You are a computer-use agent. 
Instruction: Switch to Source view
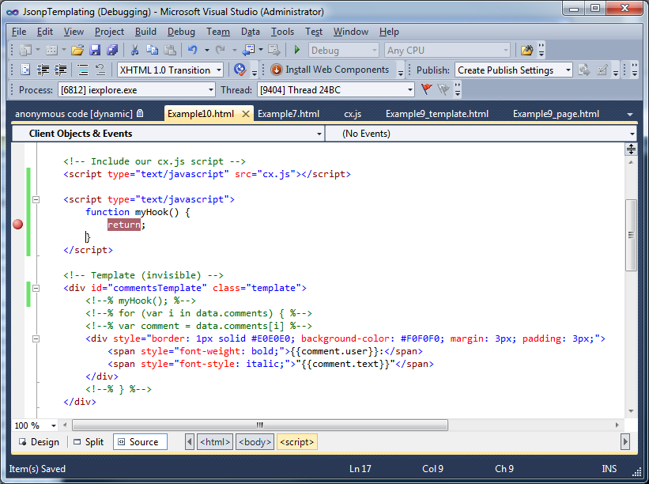pos(140,442)
